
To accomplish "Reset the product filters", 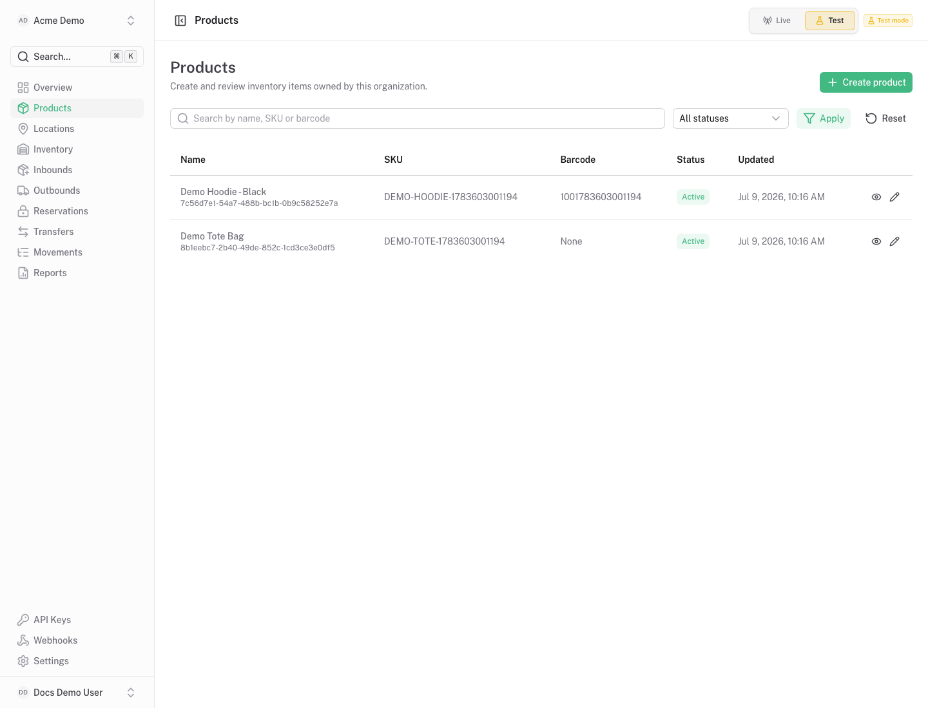I will coord(885,118).
